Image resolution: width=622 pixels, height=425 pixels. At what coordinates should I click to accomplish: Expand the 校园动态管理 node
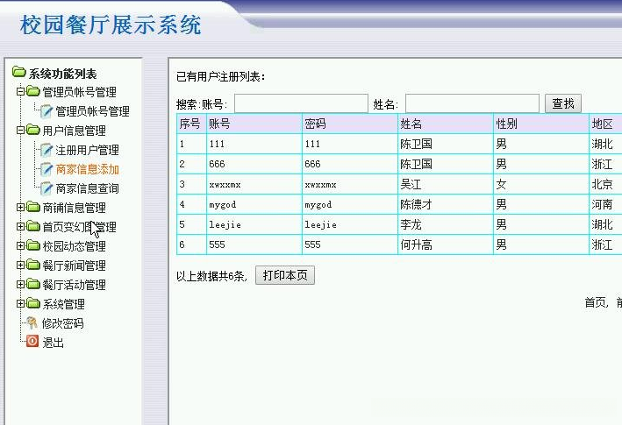20,245
